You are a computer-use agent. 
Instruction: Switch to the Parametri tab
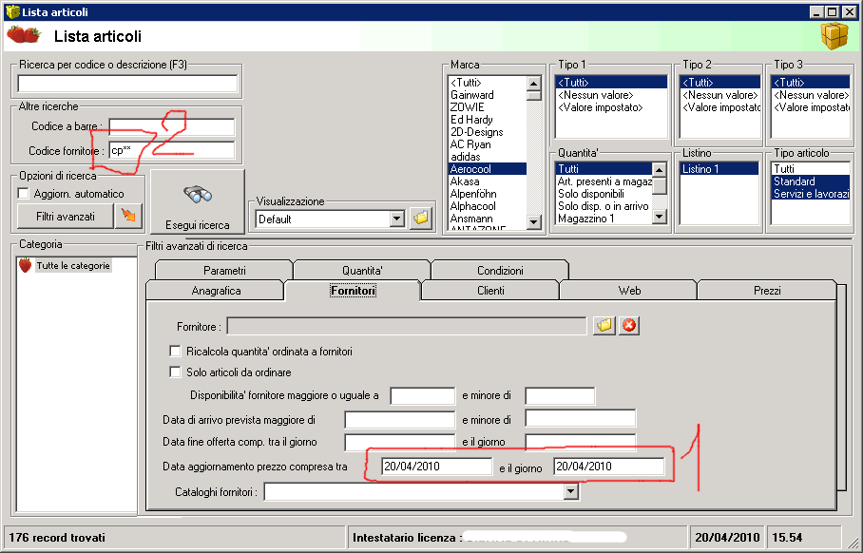pos(224,270)
